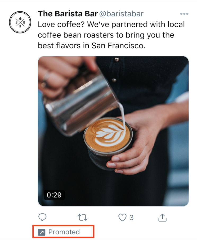Click the Promoted arrow square icon
197x240 pixels.
(x=42, y=232)
